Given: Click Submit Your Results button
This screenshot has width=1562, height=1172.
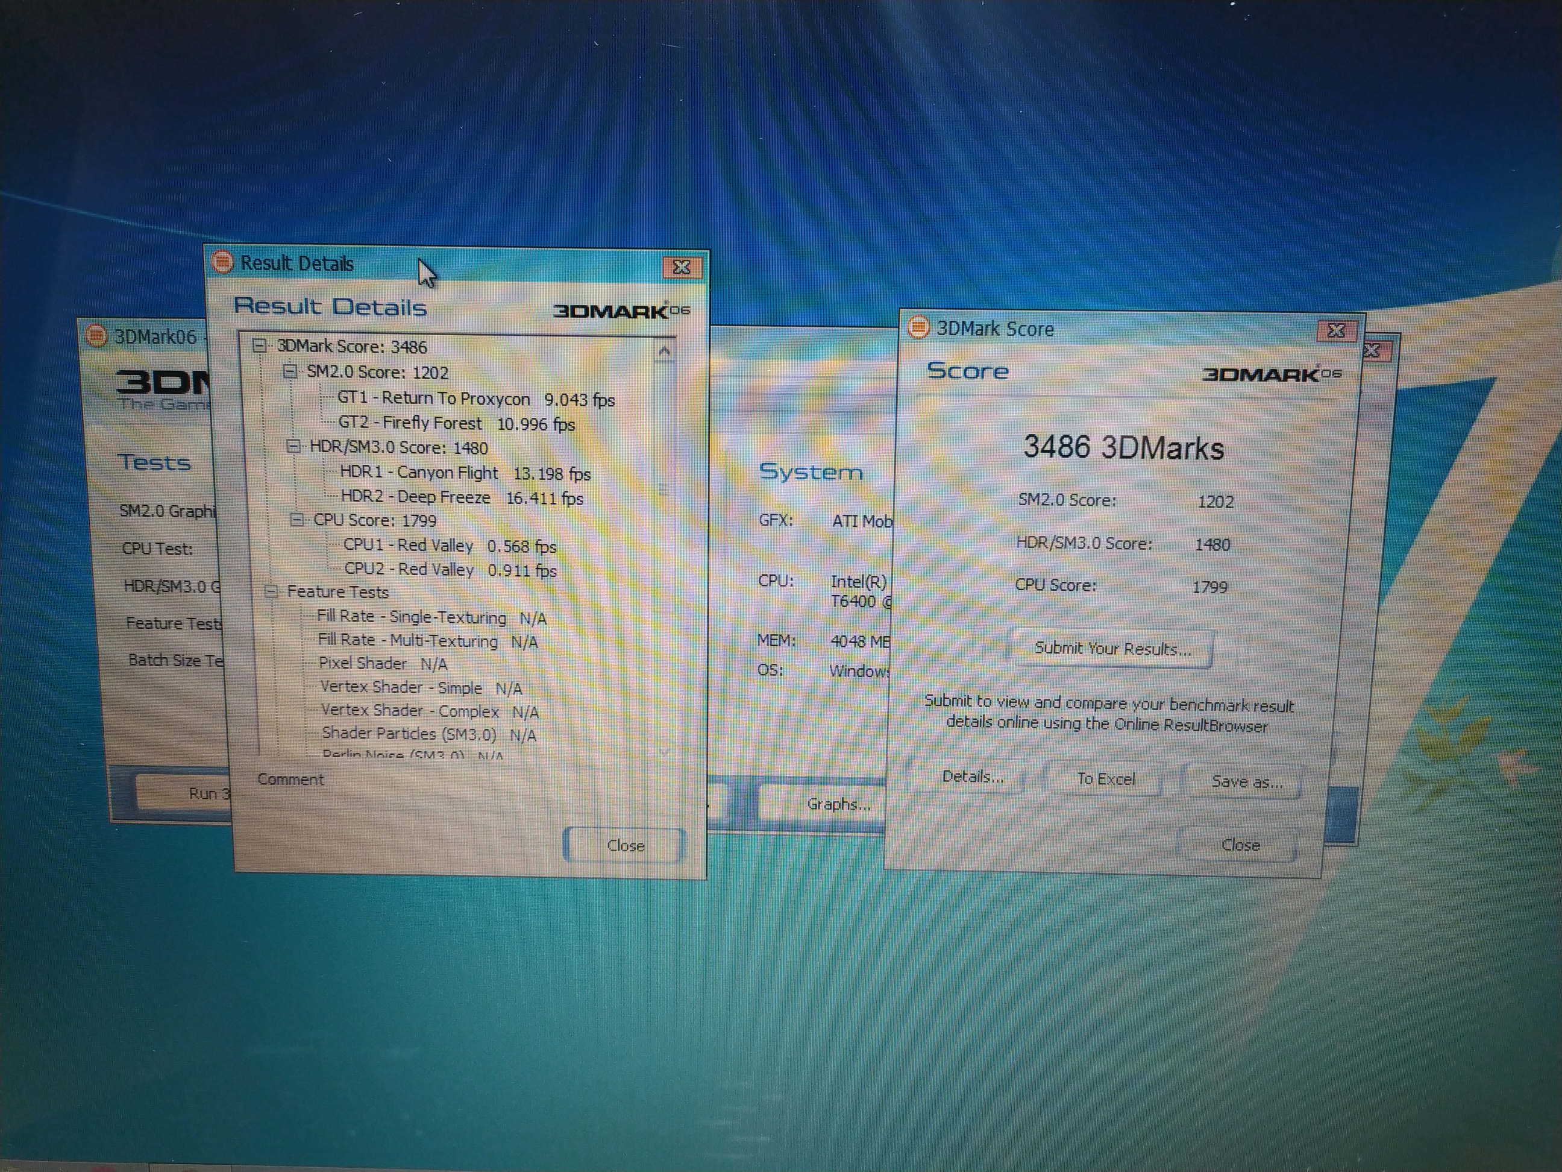Looking at the screenshot, I should click(1112, 649).
